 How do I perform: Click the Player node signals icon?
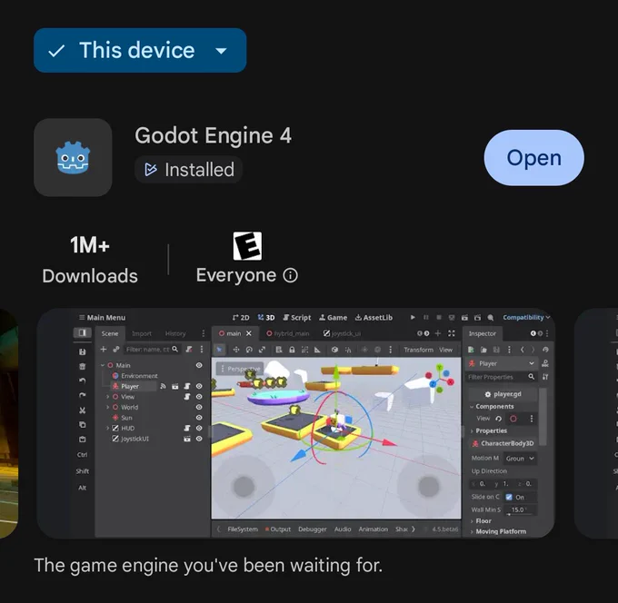163,386
